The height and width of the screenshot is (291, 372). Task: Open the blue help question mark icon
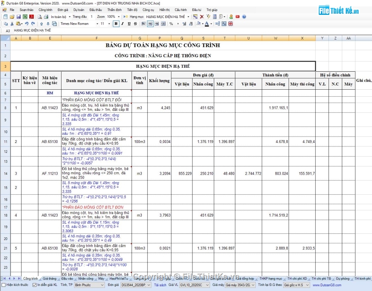[x=244, y=16]
